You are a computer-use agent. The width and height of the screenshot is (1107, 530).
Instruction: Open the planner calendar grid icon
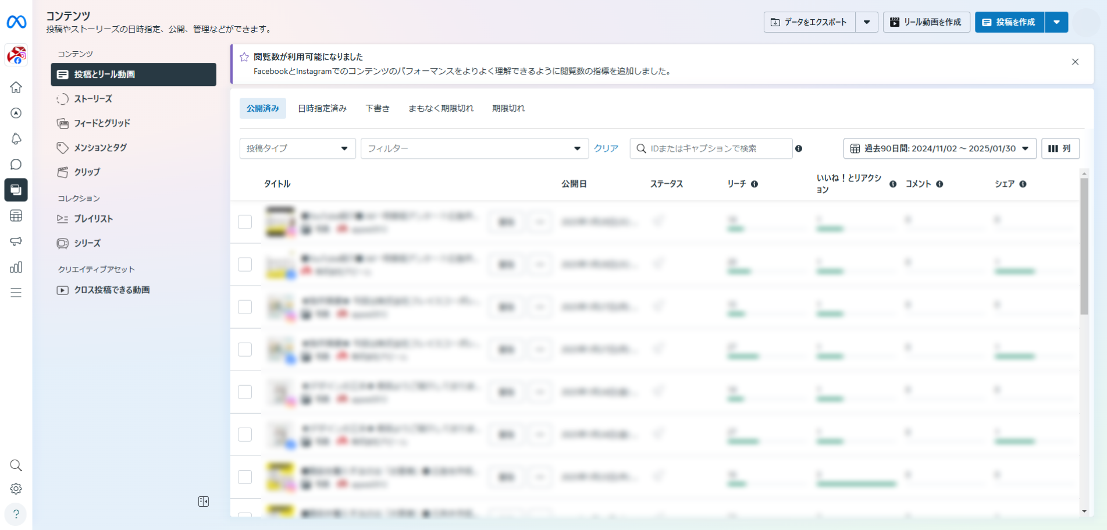[x=16, y=216]
